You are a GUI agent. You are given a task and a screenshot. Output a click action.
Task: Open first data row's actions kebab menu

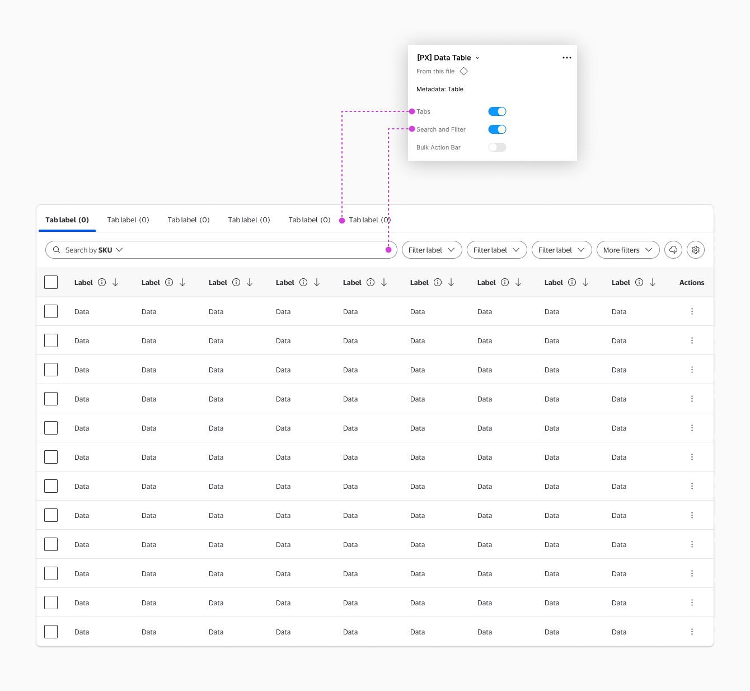[x=692, y=312]
